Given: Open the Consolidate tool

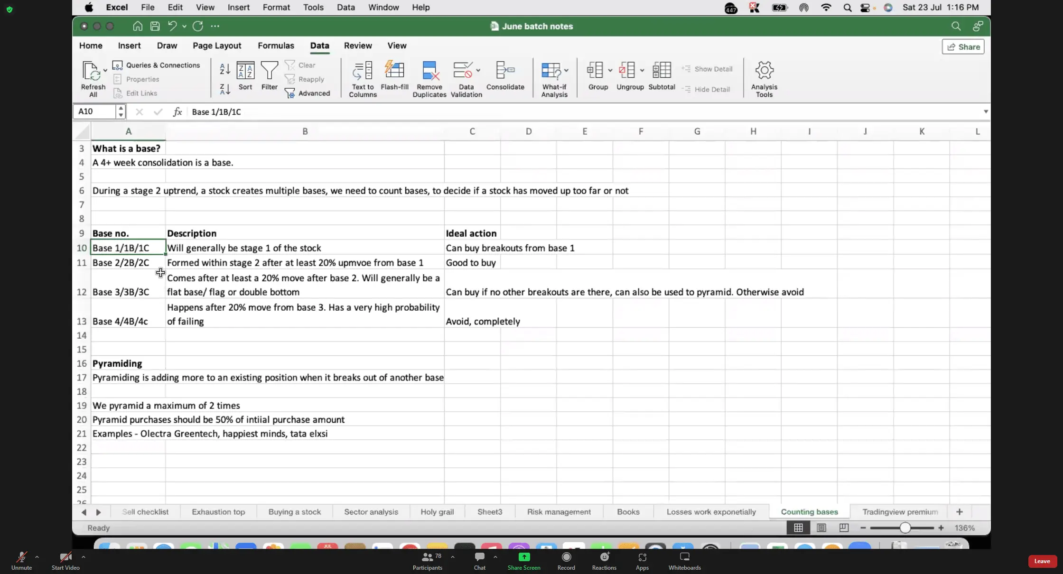Looking at the screenshot, I should click(x=505, y=70).
